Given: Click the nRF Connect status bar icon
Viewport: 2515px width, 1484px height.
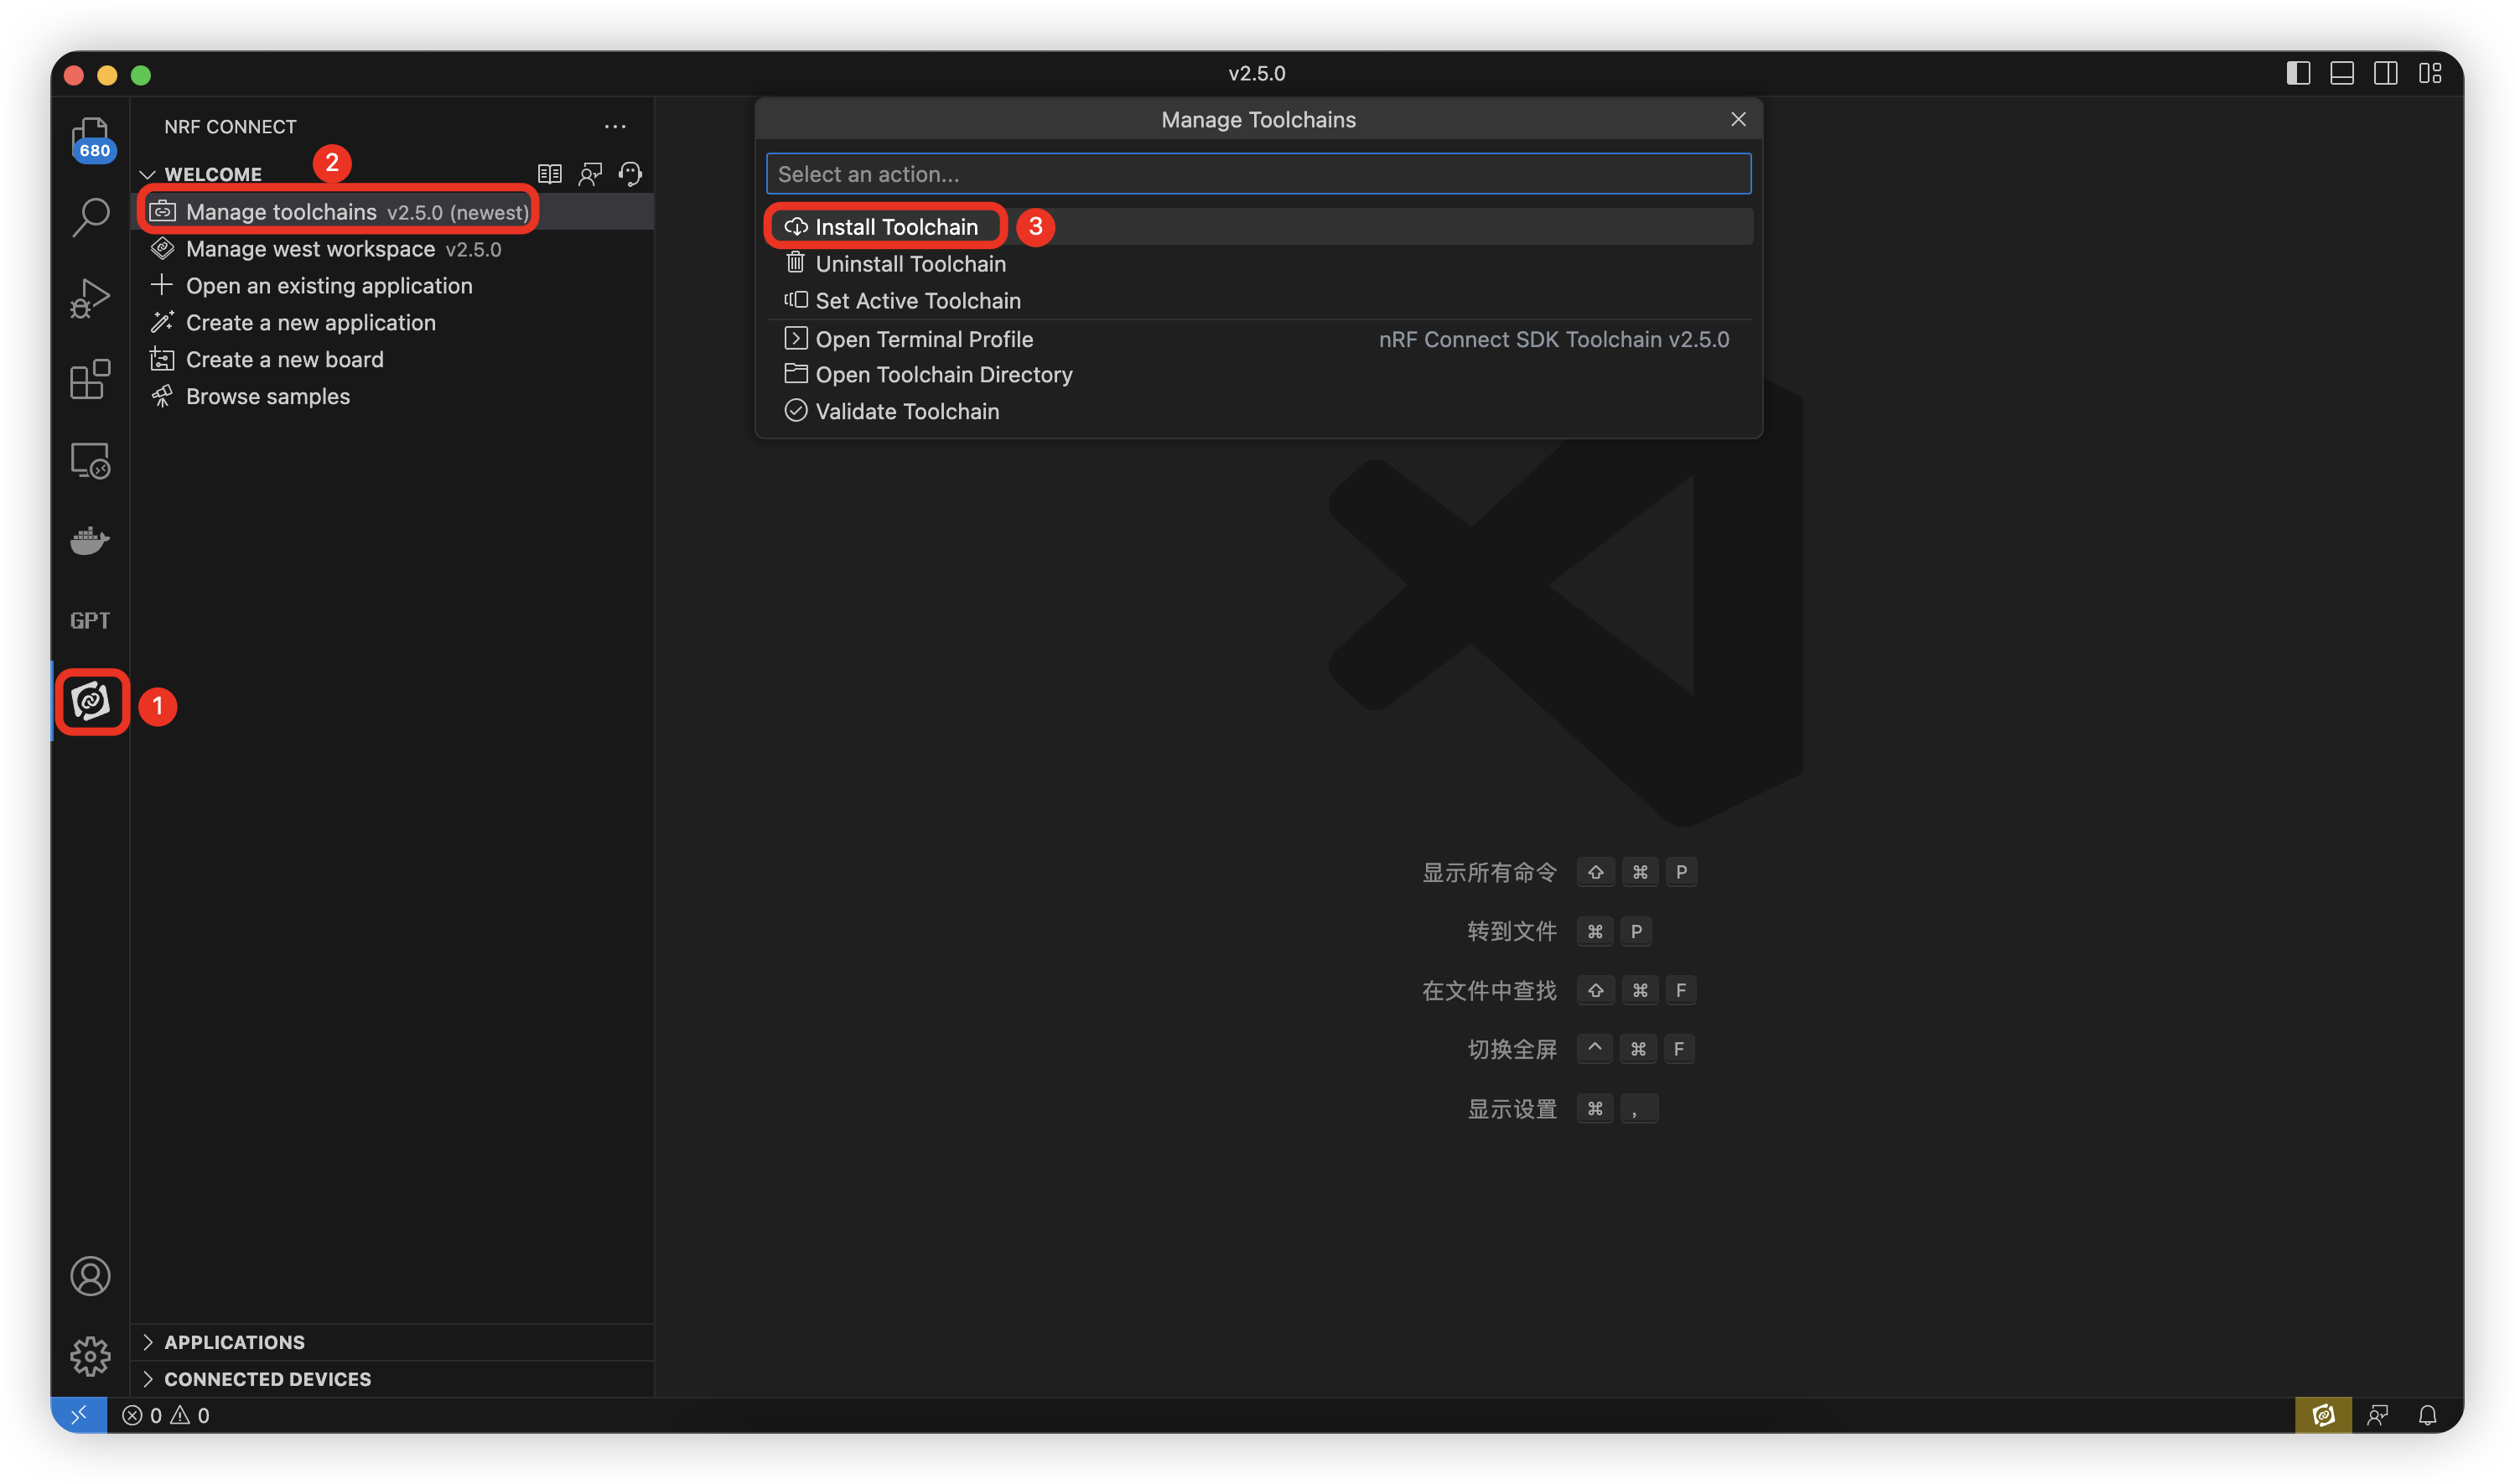Looking at the screenshot, I should pos(2323,1415).
